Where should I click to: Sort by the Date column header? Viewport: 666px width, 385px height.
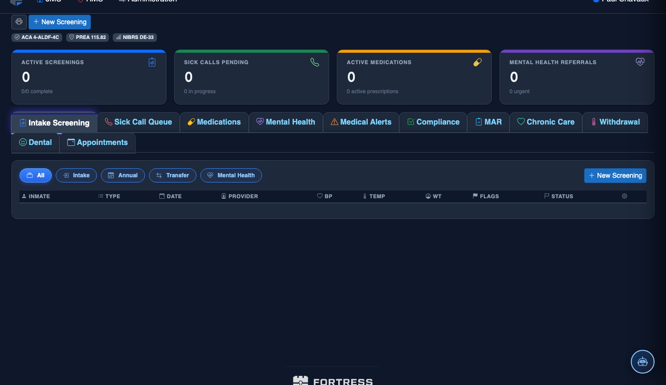coord(170,196)
